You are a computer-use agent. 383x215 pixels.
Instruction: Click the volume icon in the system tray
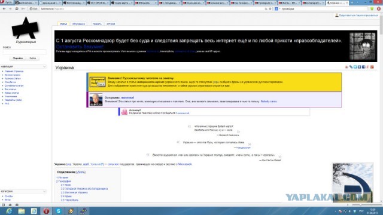pos(349,211)
